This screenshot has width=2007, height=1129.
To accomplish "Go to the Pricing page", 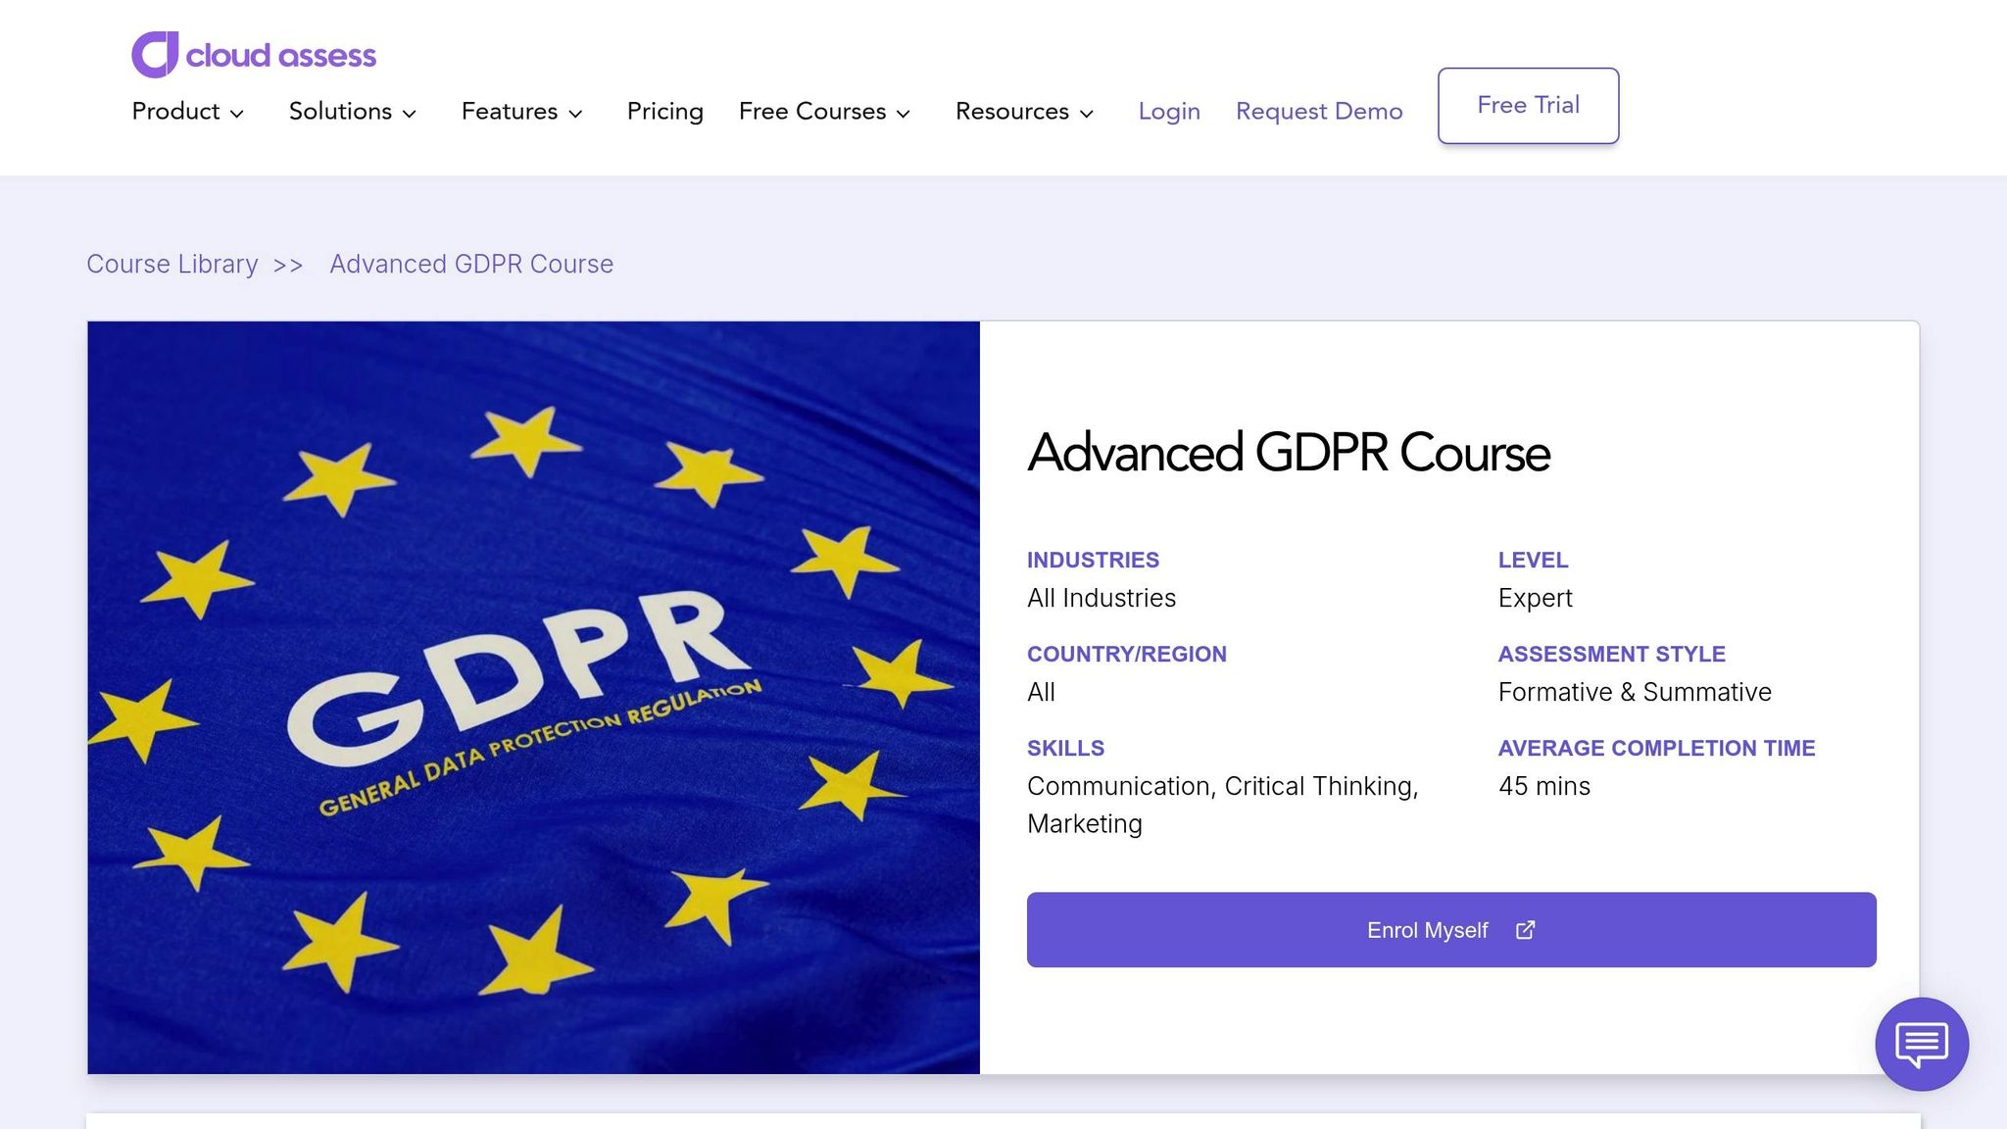I will click(664, 112).
